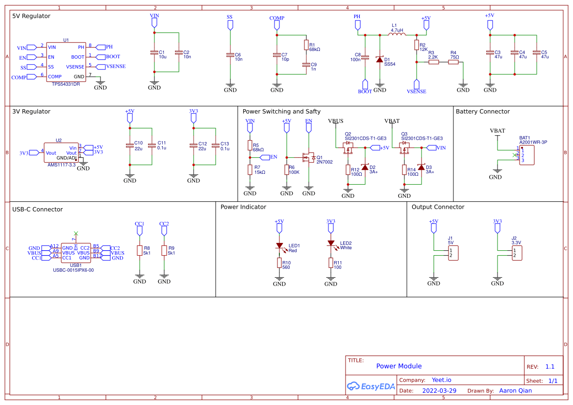The image size is (573, 405).
Task: Click the '5V Regulator' section title
Action: 31,16
